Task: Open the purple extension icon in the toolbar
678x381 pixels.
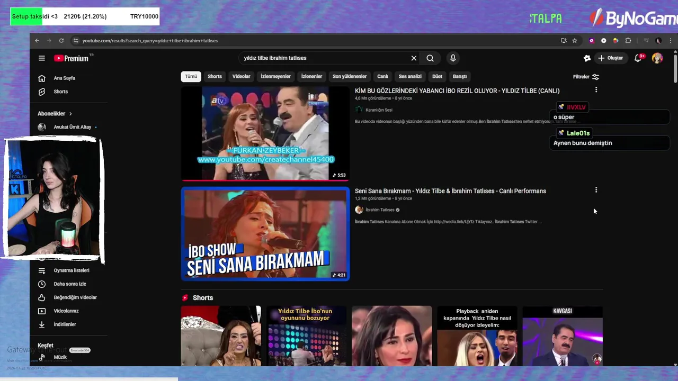Action: click(592, 41)
